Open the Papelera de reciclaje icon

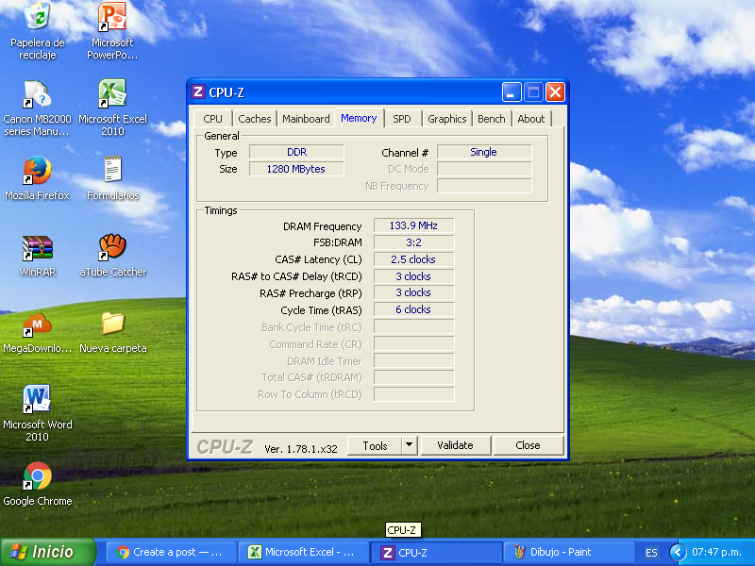[x=38, y=19]
